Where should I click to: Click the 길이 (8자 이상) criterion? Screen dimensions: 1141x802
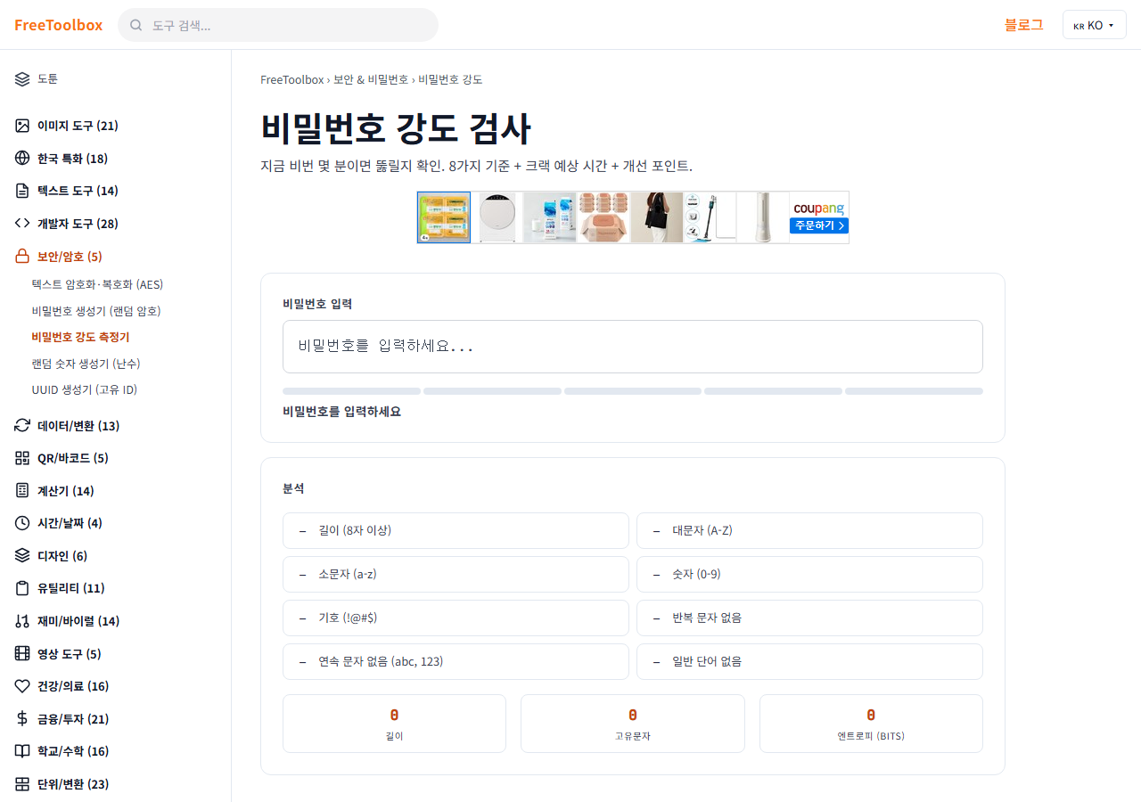click(x=456, y=530)
